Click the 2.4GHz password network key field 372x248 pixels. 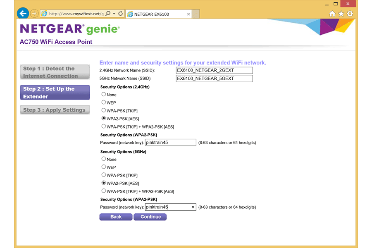tap(170, 143)
